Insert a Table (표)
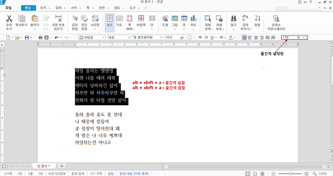 point(184,18)
